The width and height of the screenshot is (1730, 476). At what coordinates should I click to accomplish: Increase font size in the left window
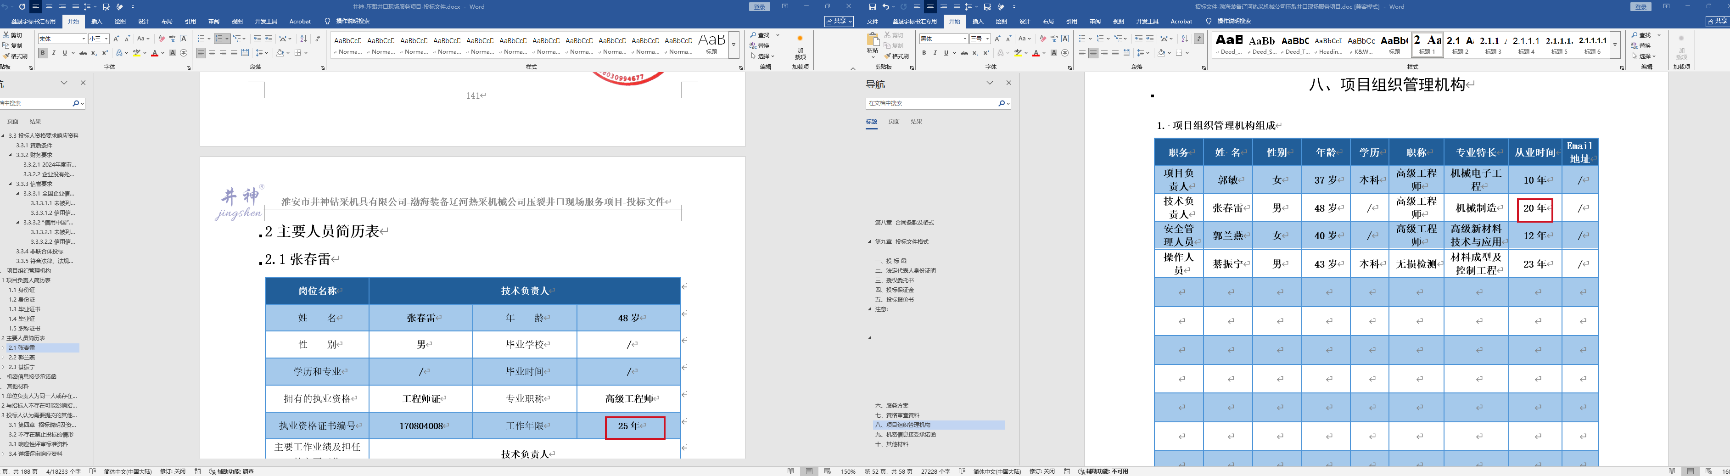(x=116, y=38)
